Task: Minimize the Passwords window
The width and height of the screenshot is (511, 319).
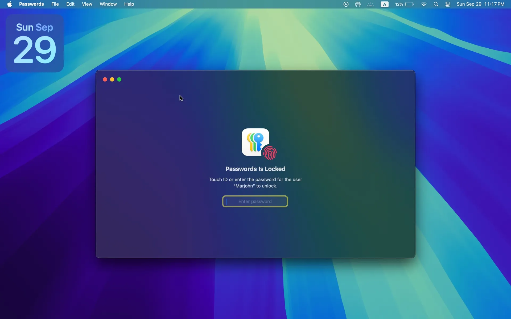Action: click(112, 79)
